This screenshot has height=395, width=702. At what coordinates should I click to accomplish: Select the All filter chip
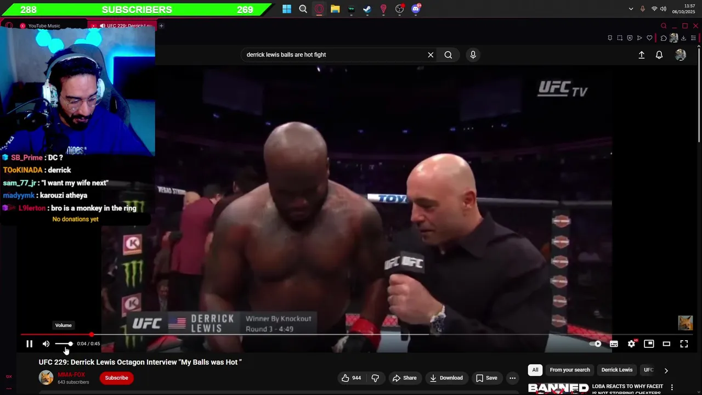(535, 370)
